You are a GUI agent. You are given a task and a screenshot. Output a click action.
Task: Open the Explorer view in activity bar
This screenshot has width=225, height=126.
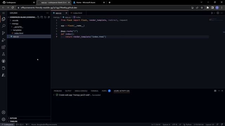4,19
